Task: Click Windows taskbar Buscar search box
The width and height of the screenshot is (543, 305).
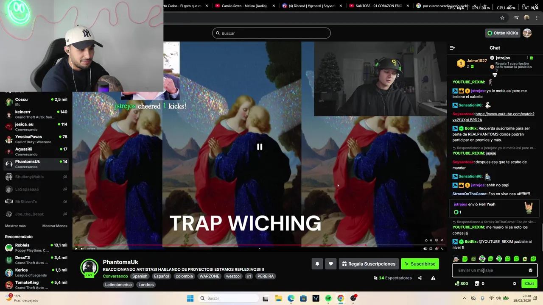Action: (x=228, y=298)
